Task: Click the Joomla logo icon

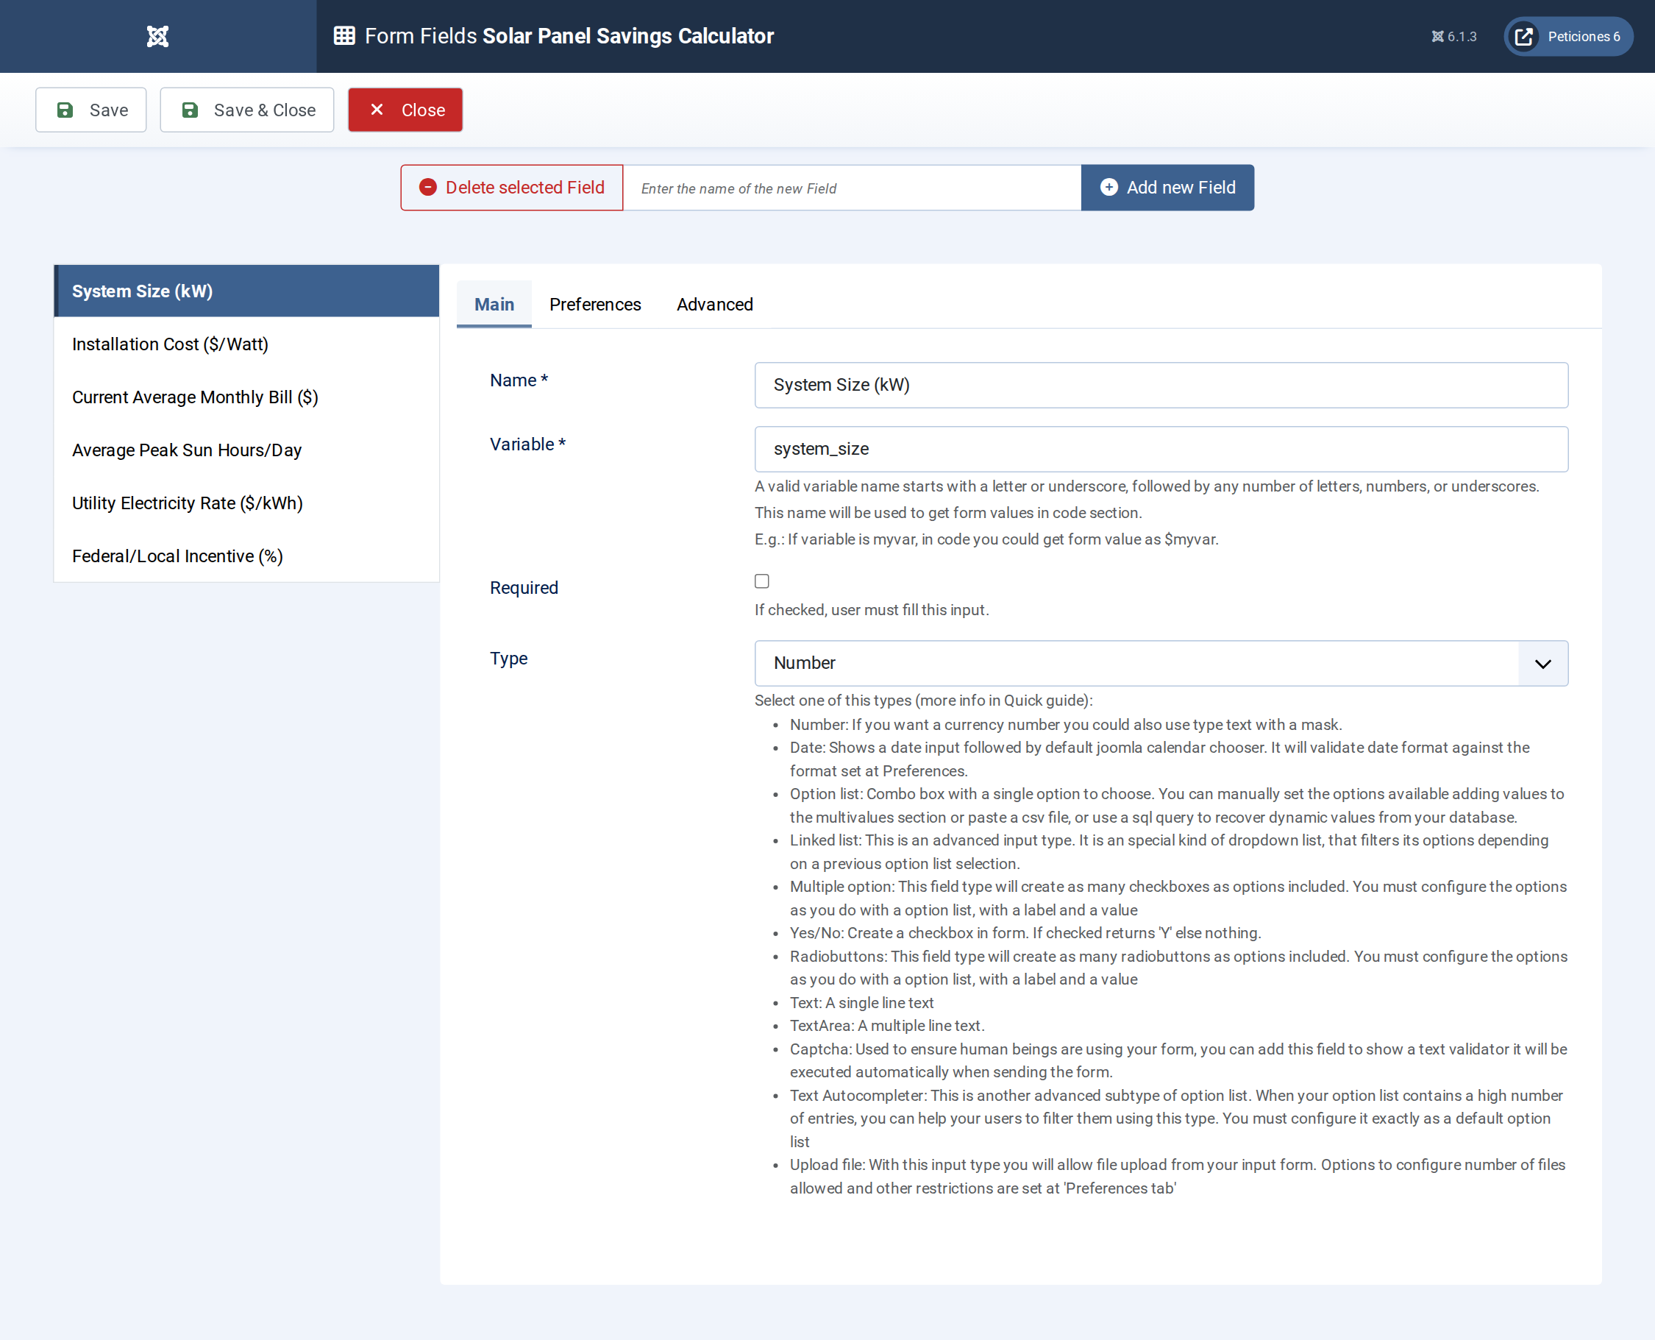Action: [157, 36]
